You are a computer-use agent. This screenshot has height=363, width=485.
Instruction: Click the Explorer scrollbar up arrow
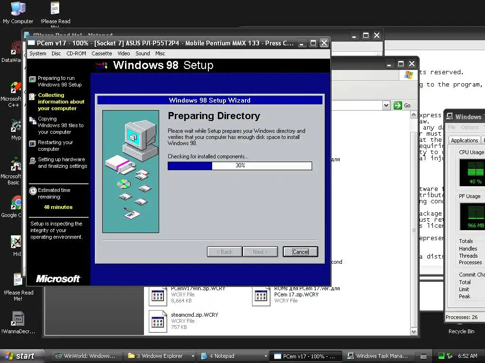click(413, 115)
